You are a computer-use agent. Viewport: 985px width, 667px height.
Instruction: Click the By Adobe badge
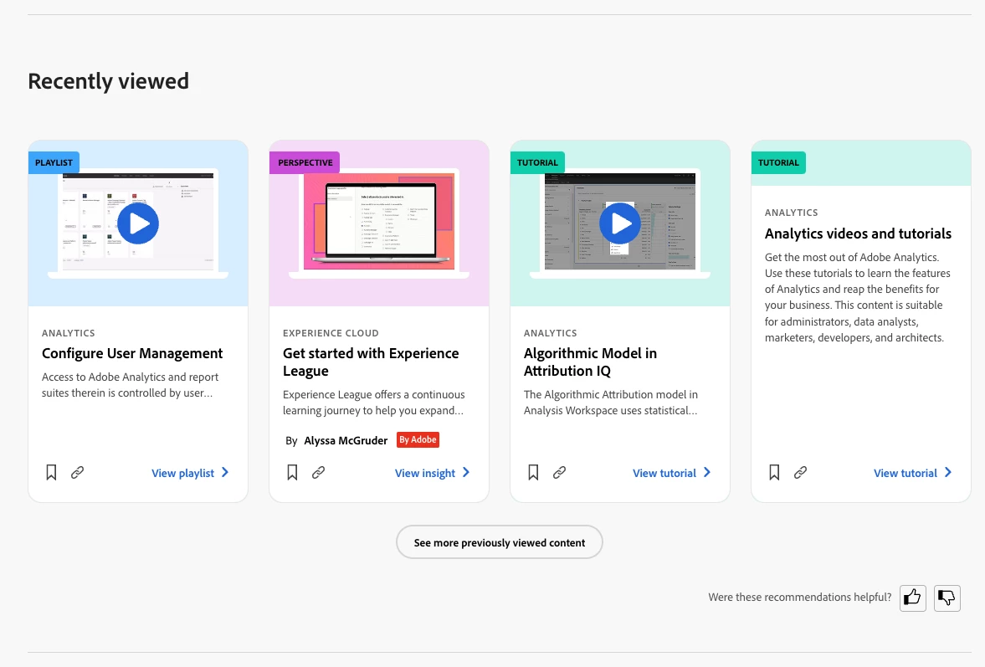[x=418, y=439]
